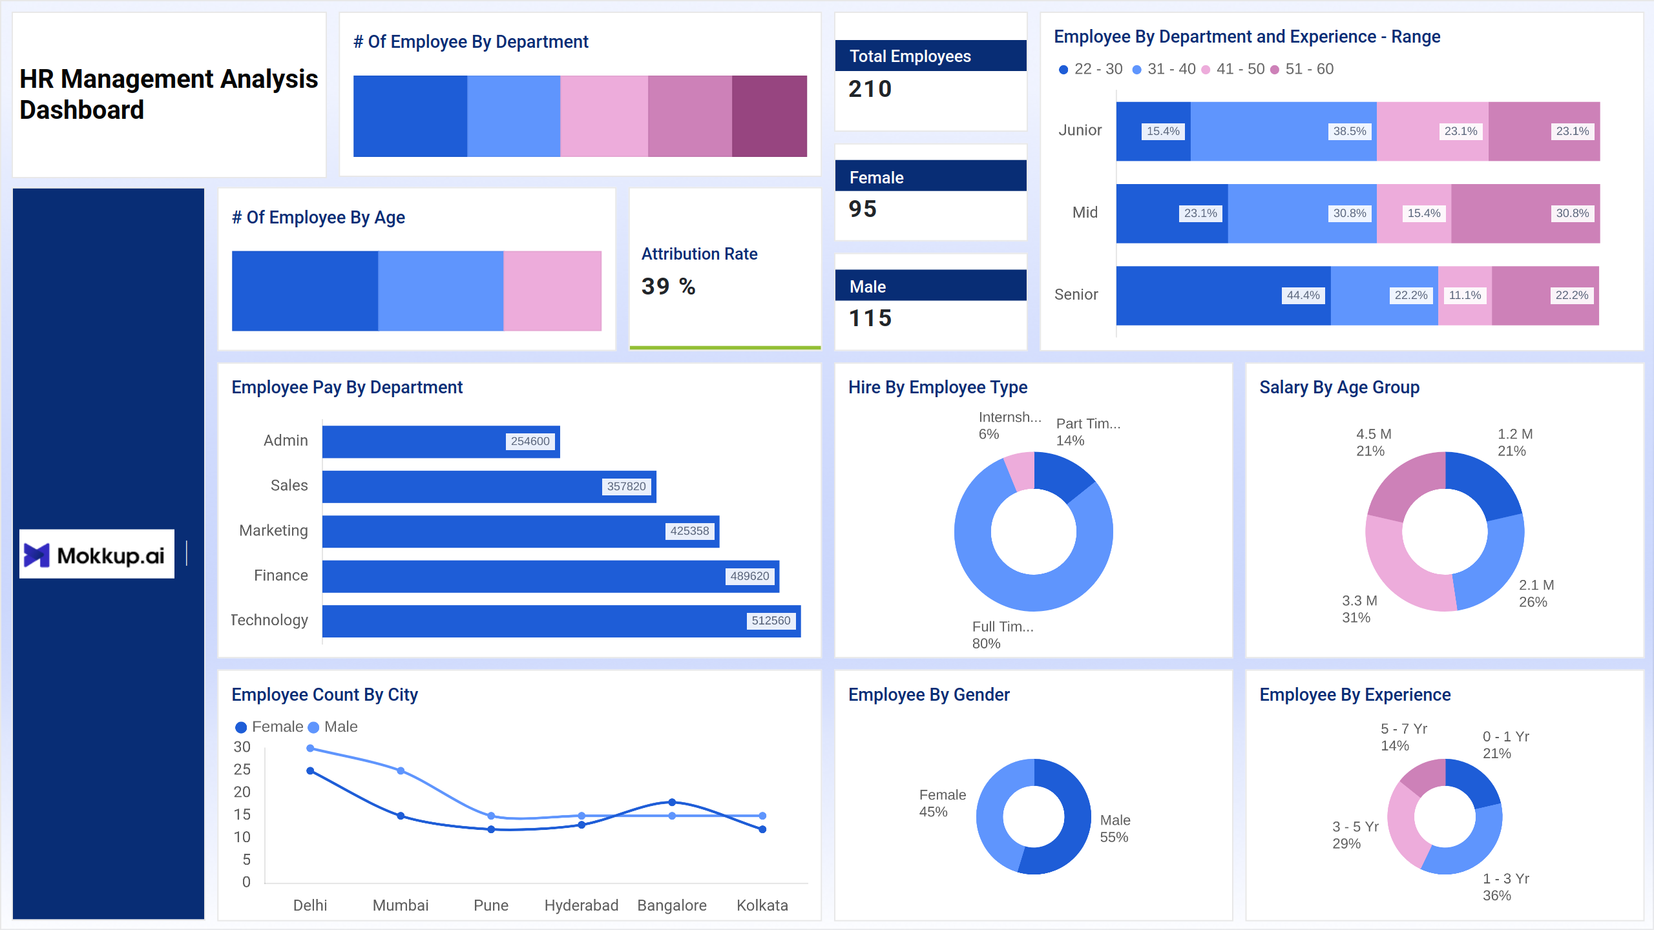Select the Total Employees card header
Viewport: 1654px width, 930px height.
click(930, 56)
